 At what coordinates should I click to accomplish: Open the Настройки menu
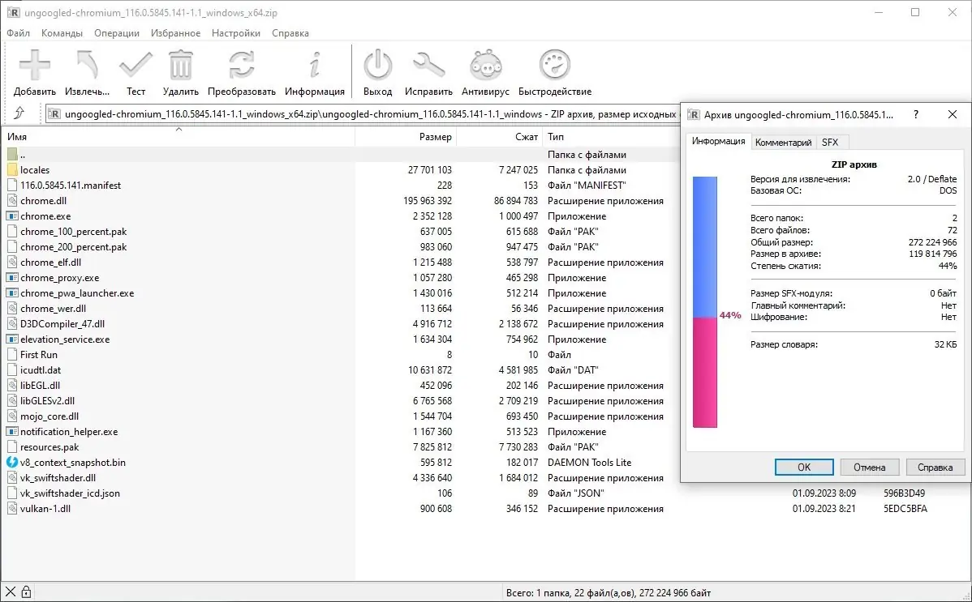pyautogui.click(x=235, y=33)
